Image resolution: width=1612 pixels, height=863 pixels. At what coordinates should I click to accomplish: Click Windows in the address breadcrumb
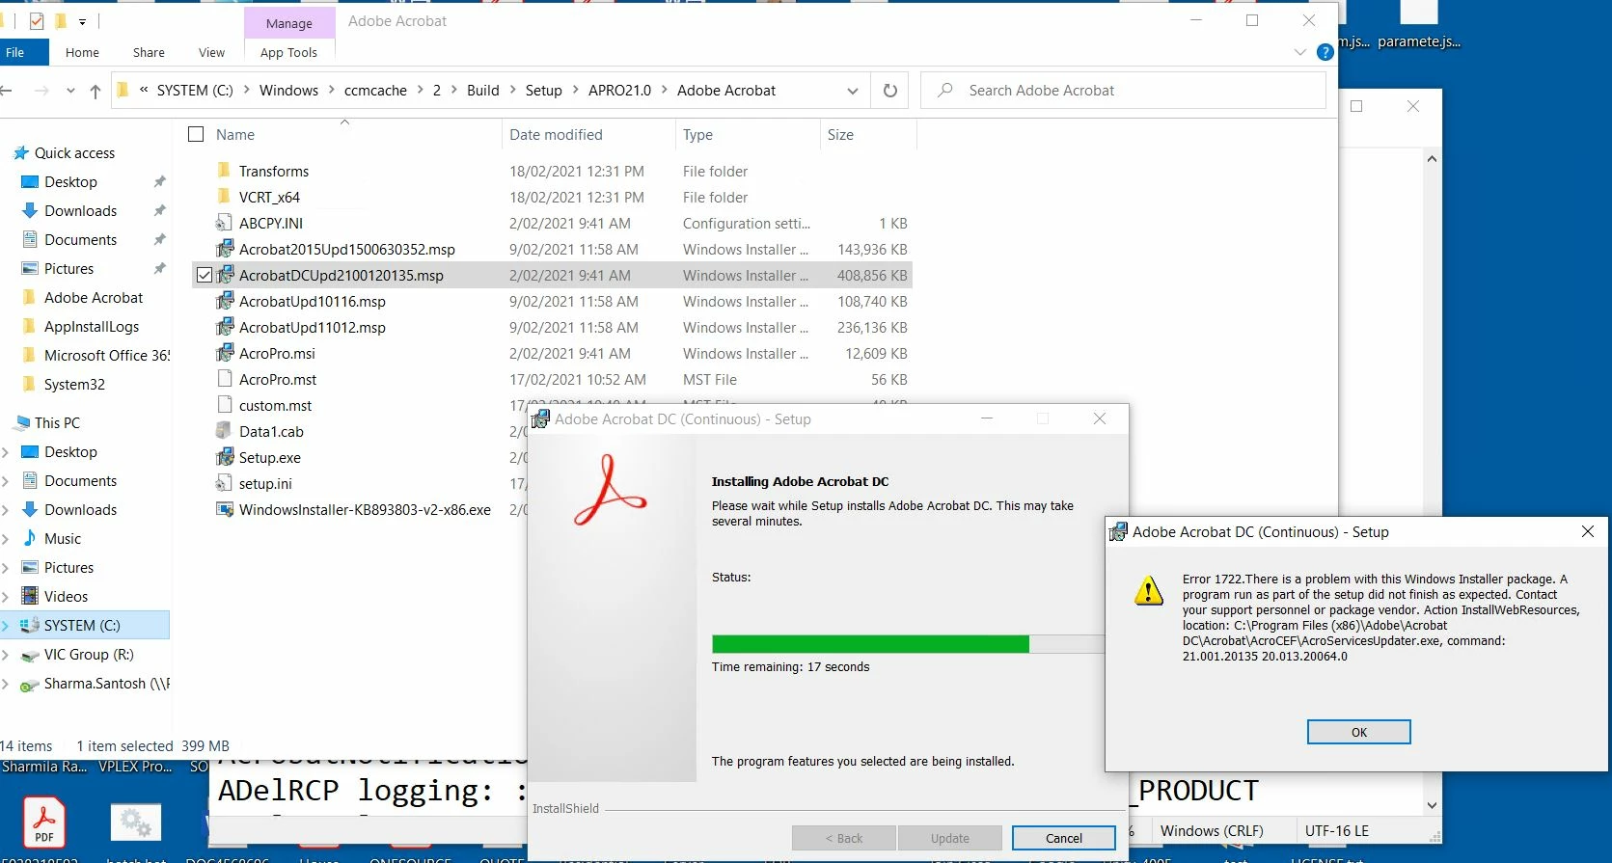click(288, 91)
